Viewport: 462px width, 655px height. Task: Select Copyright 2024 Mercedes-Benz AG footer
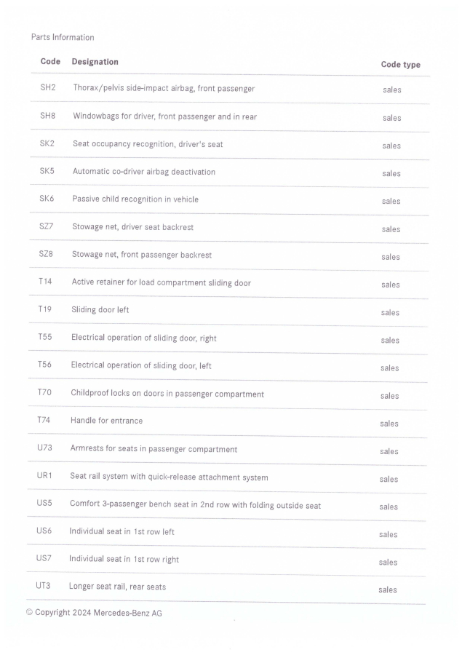[94, 613]
